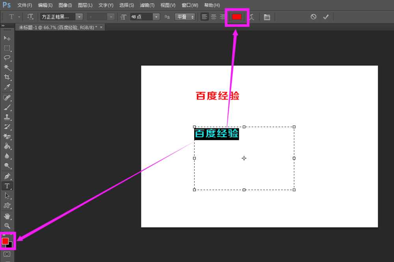Select the Brush tool
Viewport: 394px width, 262px height.
point(6,107)
